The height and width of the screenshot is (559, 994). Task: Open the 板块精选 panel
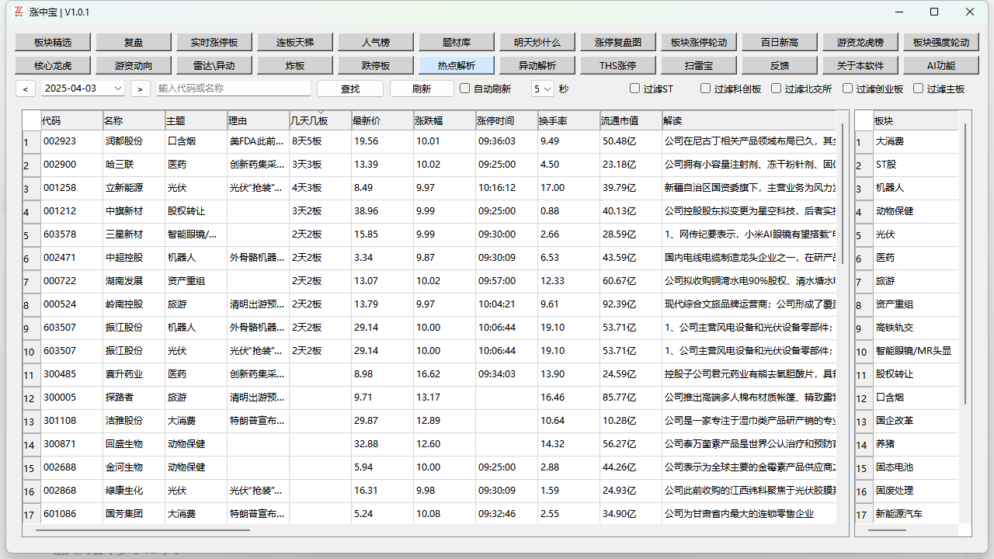click(x=50, y=41)
